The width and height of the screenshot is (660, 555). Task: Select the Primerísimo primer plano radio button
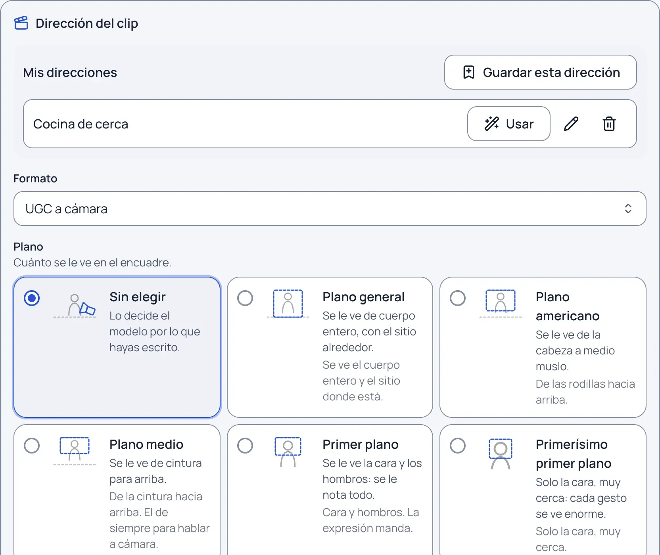(458, 446)
